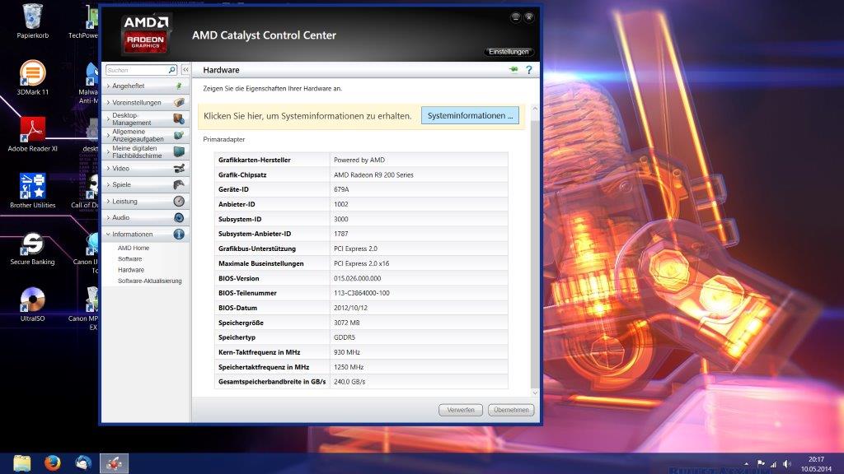Click the scrollbar down arrow
This screenshot has width=844, height=474.
point(535,393)
